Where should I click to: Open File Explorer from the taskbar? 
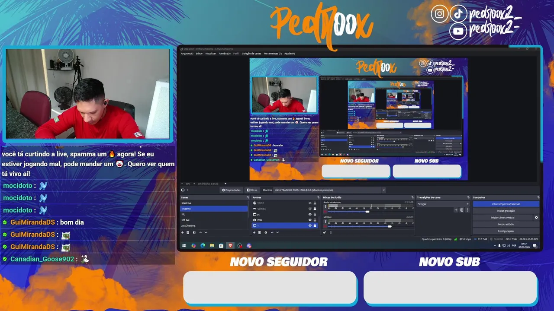212,246
